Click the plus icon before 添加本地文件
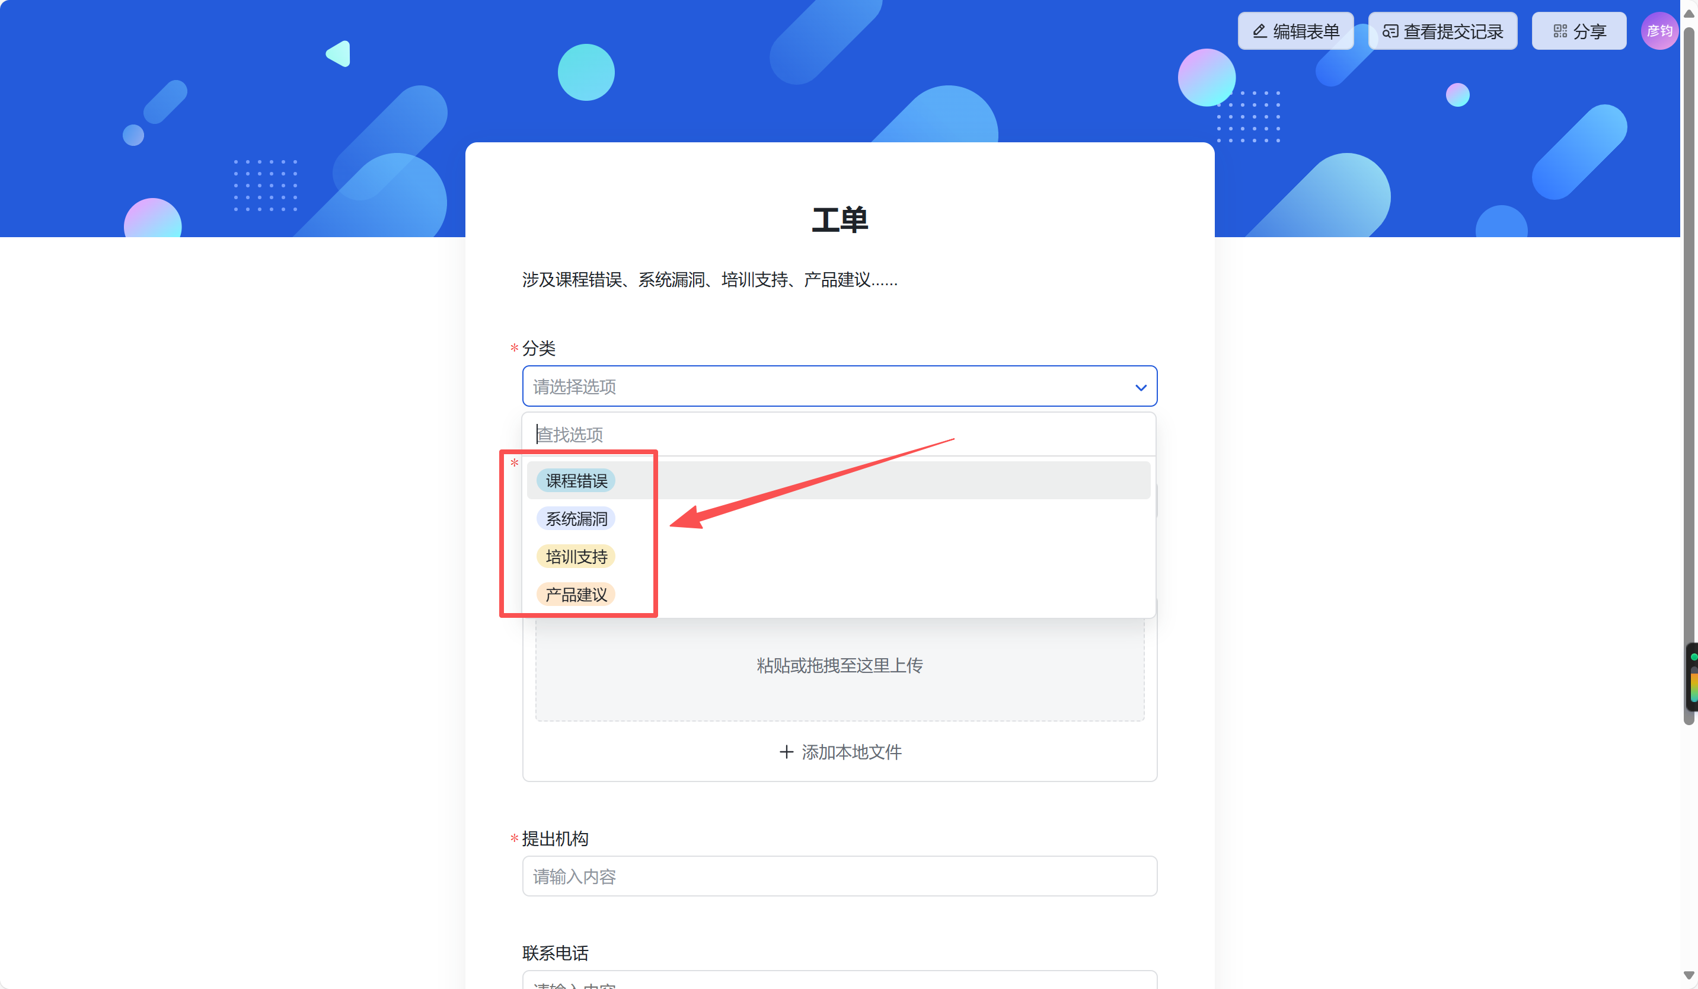This screenshot has height=989, width=1698. [786, 752]
